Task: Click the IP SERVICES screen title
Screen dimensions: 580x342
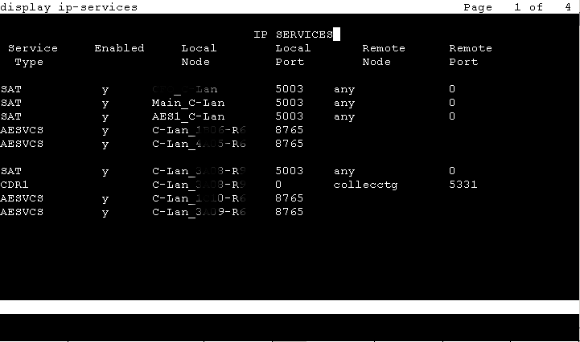Action: (292, 35)
